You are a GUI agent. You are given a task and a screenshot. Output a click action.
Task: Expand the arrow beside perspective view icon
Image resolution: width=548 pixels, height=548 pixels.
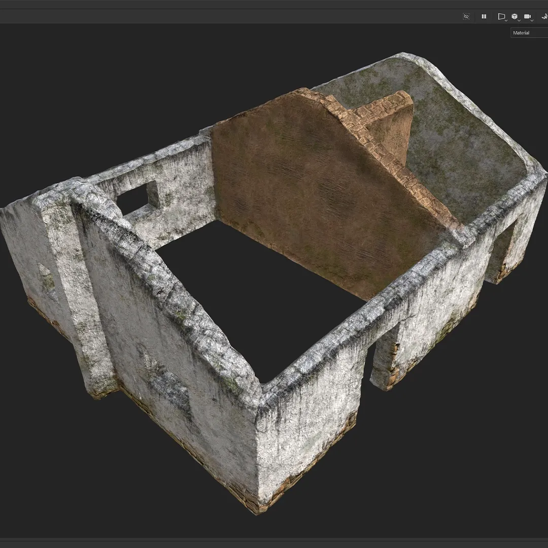coord(506,20)
